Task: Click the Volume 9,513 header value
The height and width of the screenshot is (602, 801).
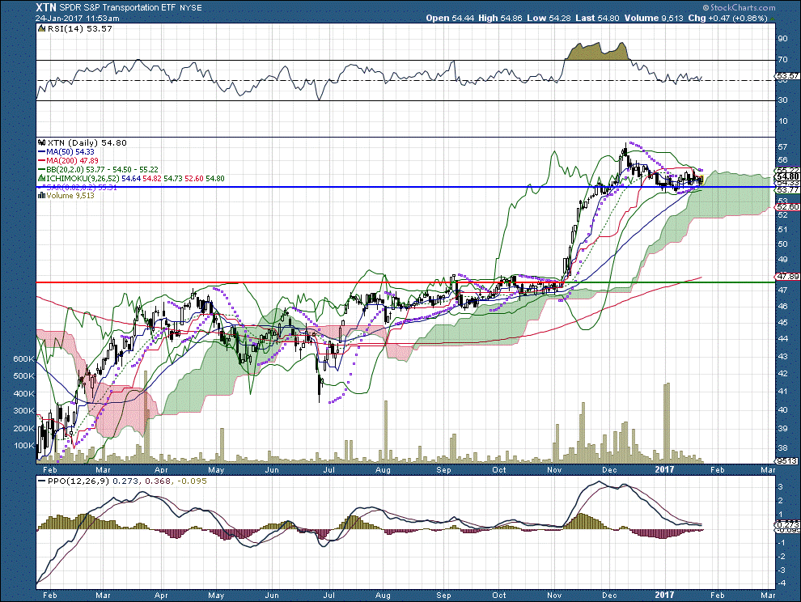Action: (x=654, y=18)
